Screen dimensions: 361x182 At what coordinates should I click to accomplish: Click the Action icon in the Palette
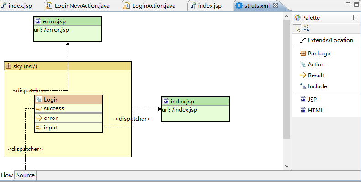[303, 64]
